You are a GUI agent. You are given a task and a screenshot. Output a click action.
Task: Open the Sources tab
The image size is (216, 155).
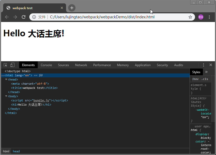coord(63,65)
